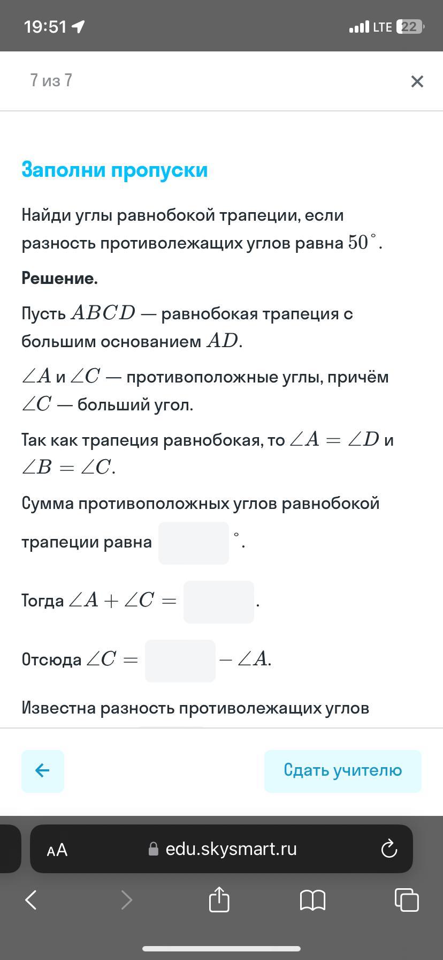Show all Safari tabs
443x960 pixels.
click(407, 899)
